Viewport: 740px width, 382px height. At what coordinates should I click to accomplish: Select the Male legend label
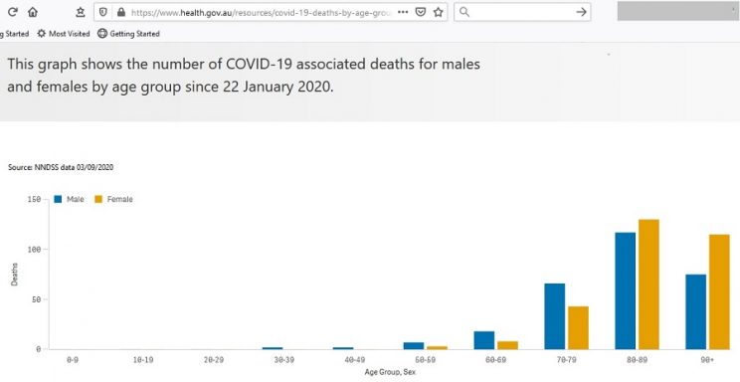(75, 199)
